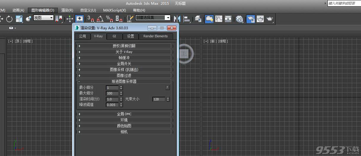Switch to the GI tab
The image size is (361, 156).
coord(114,36)
